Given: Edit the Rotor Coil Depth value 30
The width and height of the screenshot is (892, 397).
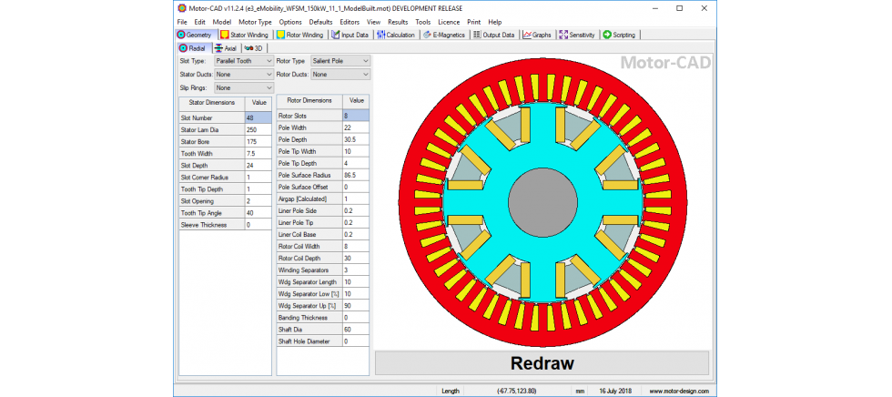Looking at the screenshot, I should pyautogui.click(x=356, y=259).
